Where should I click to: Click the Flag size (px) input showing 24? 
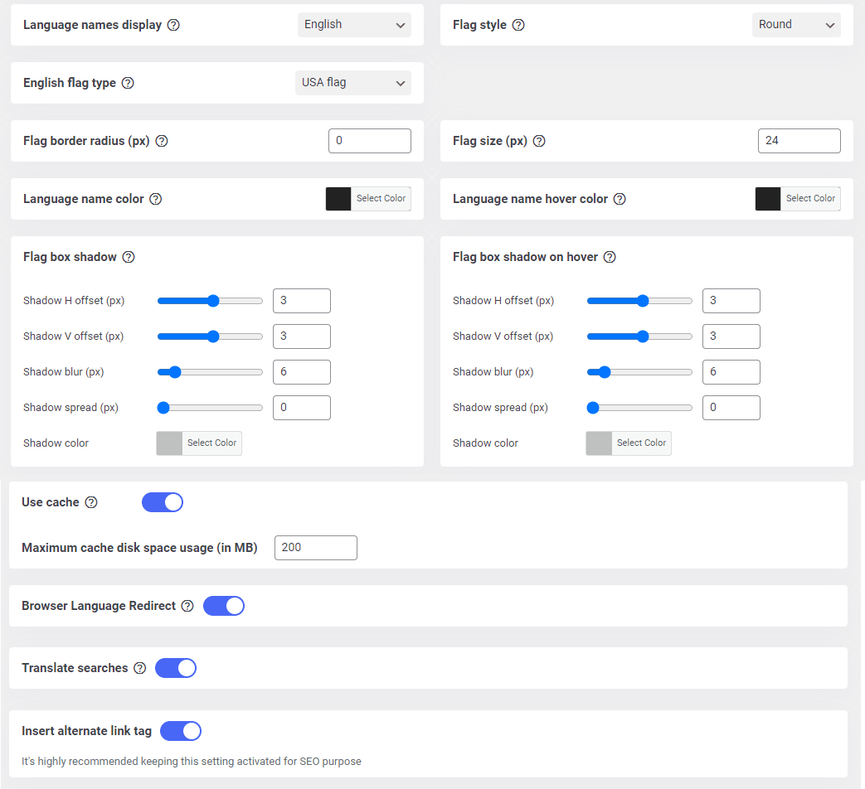[x=799, y=141]
